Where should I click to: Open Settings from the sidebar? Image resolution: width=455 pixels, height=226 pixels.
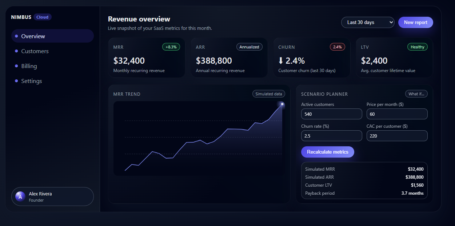(x=32, y=81)
